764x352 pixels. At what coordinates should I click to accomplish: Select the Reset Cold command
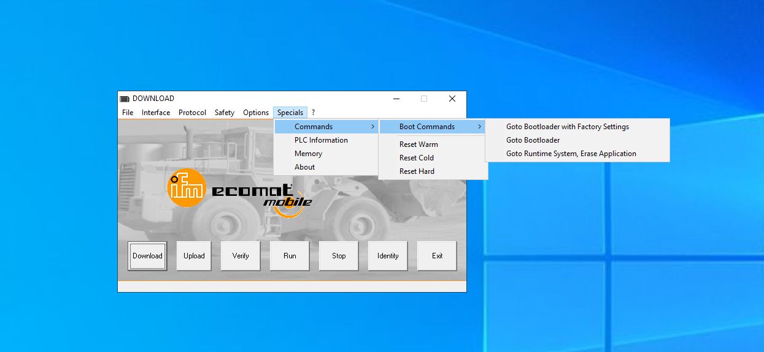417,158
